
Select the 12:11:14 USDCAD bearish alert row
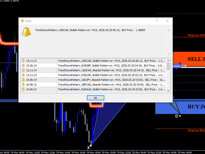tap(94, 70)
